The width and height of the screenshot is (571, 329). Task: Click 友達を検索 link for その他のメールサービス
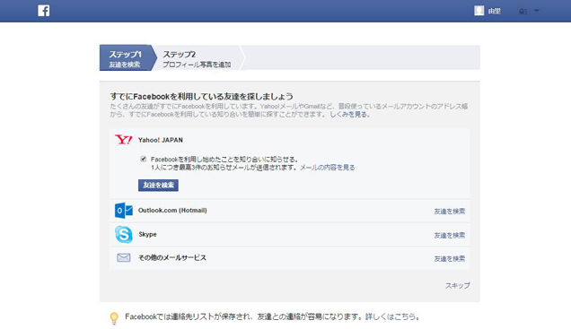point(450,259)
